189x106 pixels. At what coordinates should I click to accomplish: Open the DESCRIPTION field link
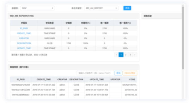click(x=24, y=43)
